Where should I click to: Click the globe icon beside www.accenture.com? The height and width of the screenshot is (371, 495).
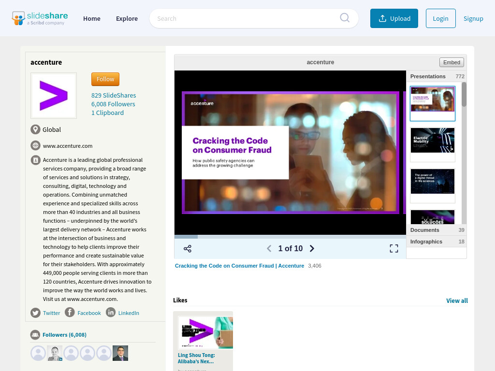35,145
